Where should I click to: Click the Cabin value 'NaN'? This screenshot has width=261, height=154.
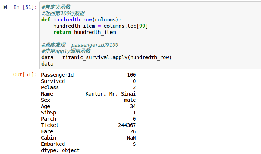click(x=131, y=138)
